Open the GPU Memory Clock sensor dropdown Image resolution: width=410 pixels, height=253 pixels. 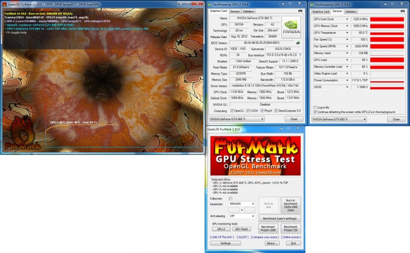tap(347, 26)
